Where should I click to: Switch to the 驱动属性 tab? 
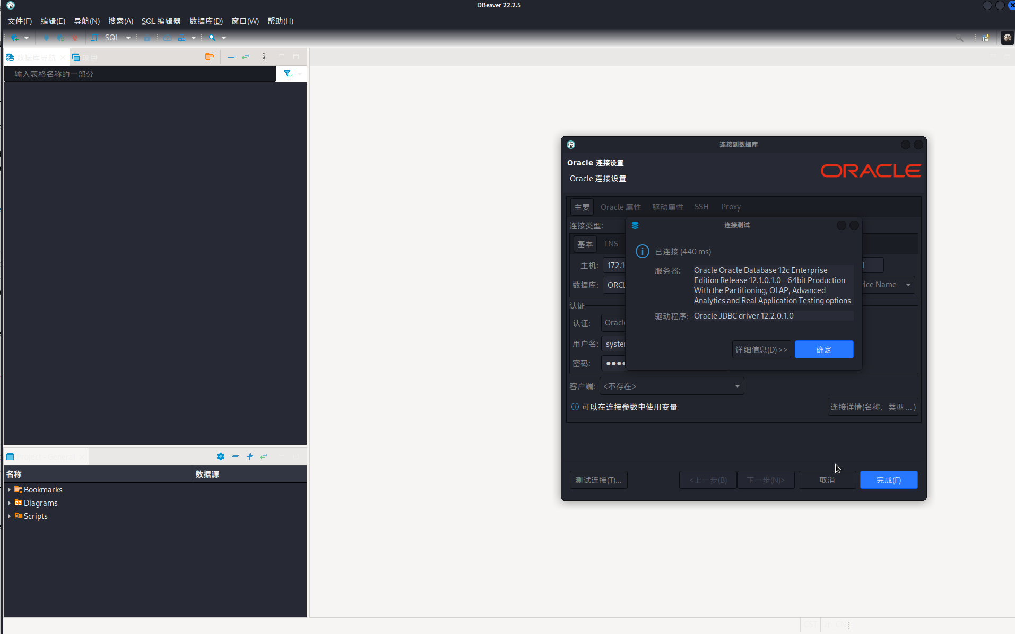668,207
